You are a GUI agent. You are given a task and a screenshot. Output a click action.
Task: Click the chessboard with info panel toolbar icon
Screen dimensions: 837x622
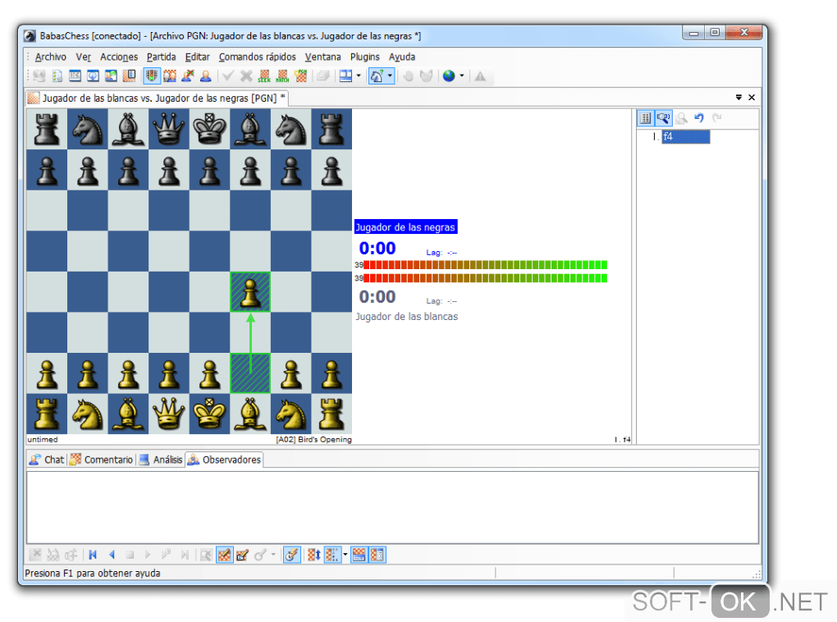(129, 76)
